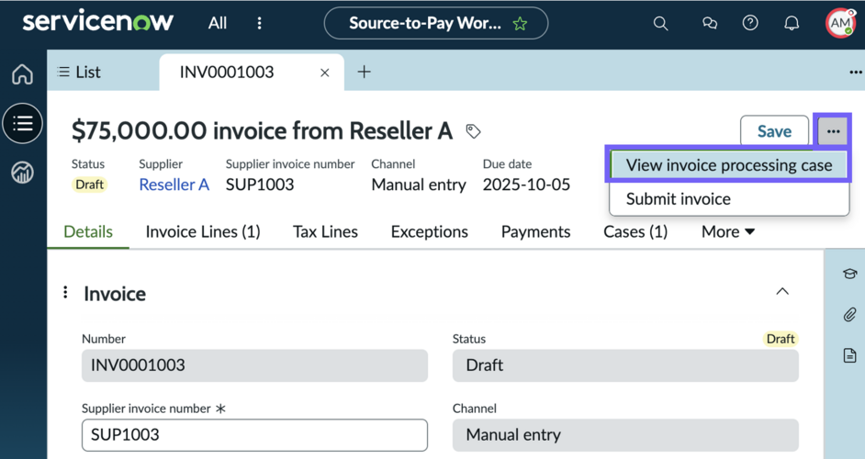The height and width of the screenshot is (459, 865).
Task: Choose View invoice processing case
Action: tap(729, 165)
